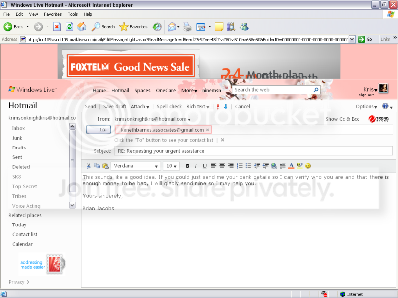This screenshot has height=298, width=398.
Task: Open the address bar dropdown arrow
Action: point(352,39)
